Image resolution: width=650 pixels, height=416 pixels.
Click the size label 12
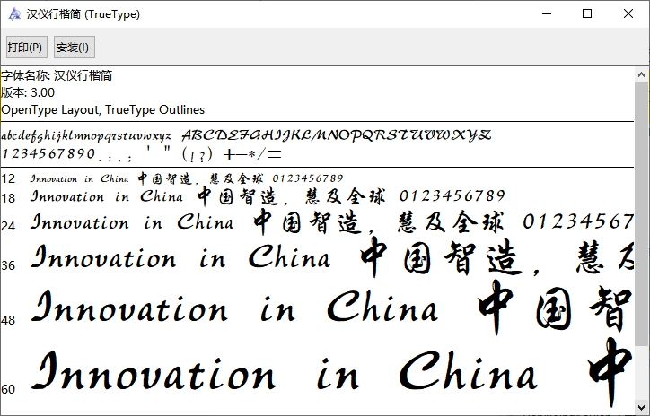coord(8,178)
